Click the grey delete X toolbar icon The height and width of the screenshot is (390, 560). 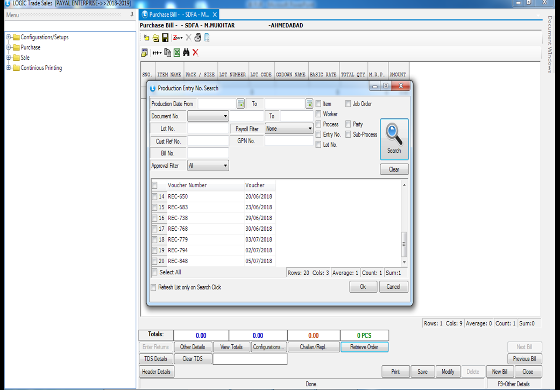[189, 38]
